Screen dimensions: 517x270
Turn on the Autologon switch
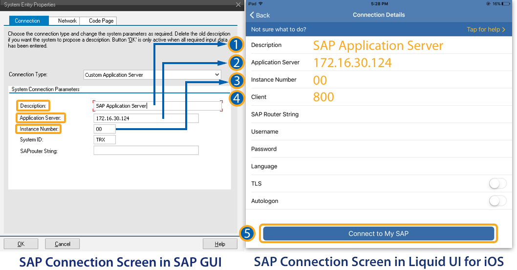pyautogui.click(x=497, y=201)
